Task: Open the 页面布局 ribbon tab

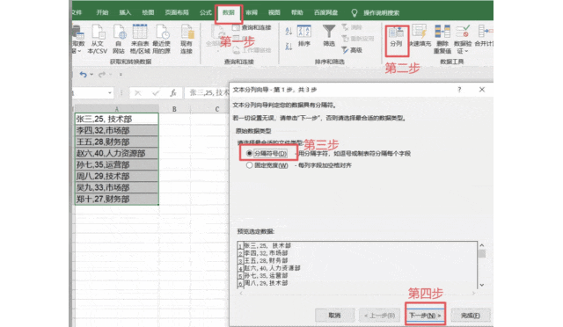Action: pyautogui.click(x=177, y=12)
